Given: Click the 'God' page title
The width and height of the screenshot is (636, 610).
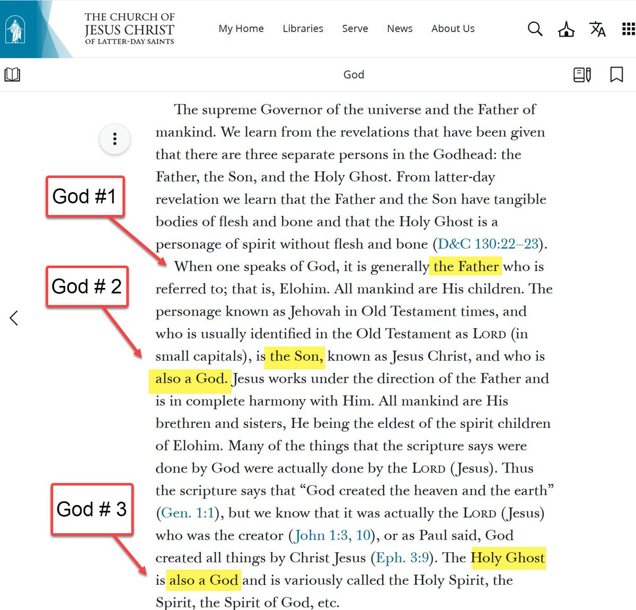Looking at the screenshot, I should pos(354,75).
